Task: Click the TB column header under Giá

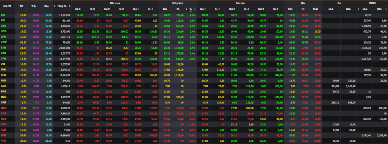Action: point(303,9)
